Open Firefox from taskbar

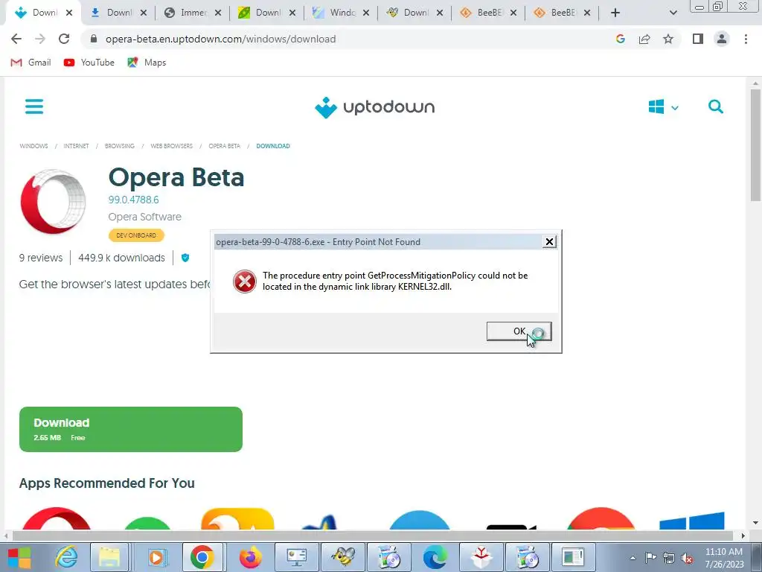pyautogui.click(x=250, y=557)
